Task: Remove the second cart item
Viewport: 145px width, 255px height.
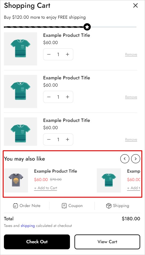Action: [131, 97]
